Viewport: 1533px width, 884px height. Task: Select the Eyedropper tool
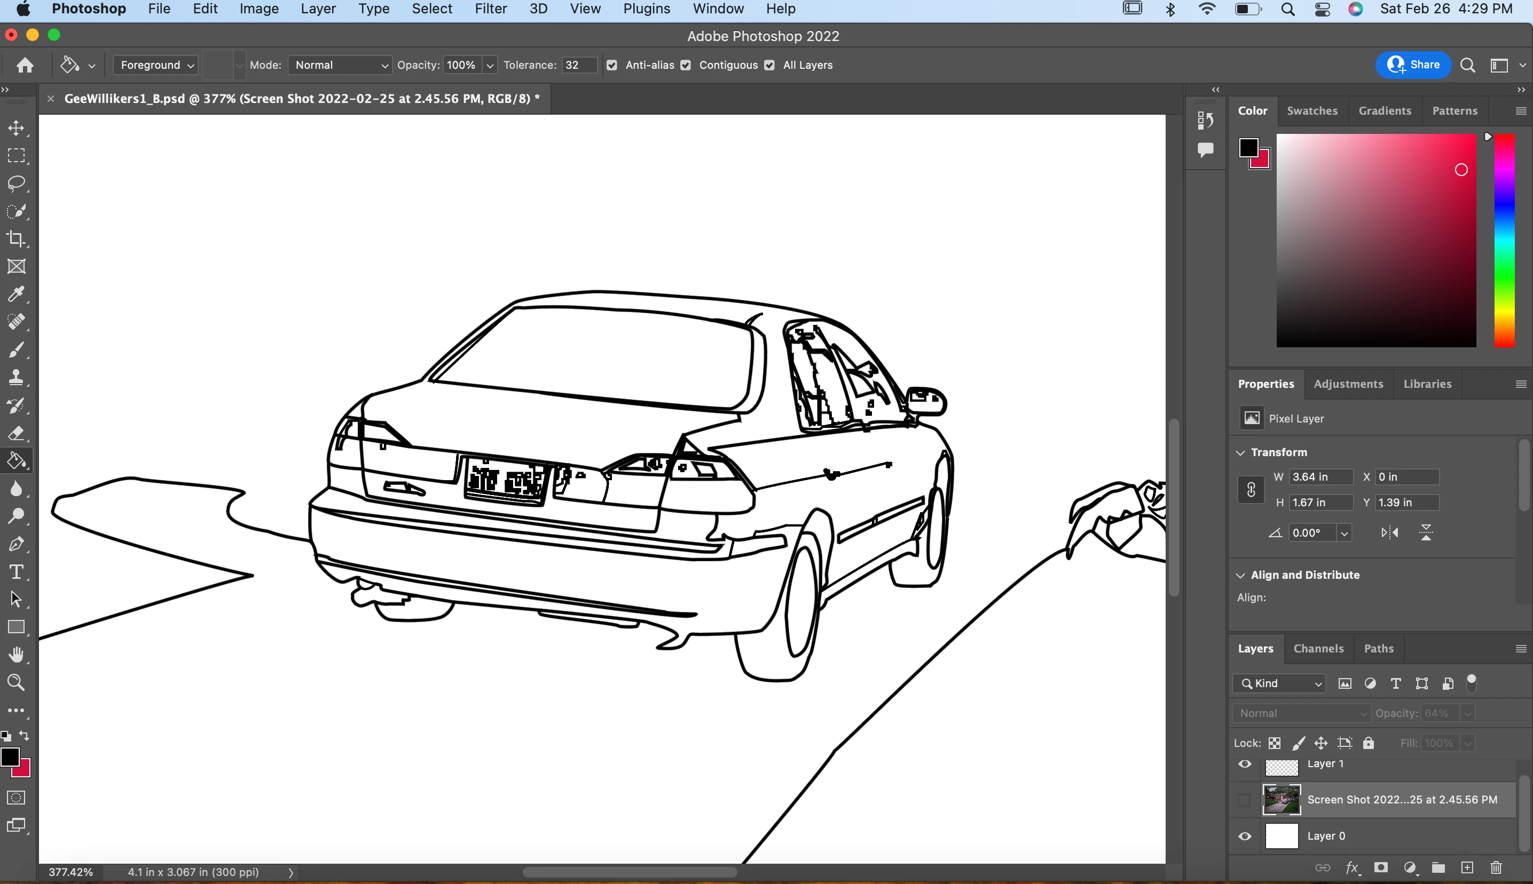[x=17, y=294]
